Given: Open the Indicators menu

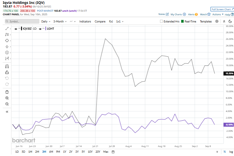Looking at the screenshot, I should coord(85,22).
